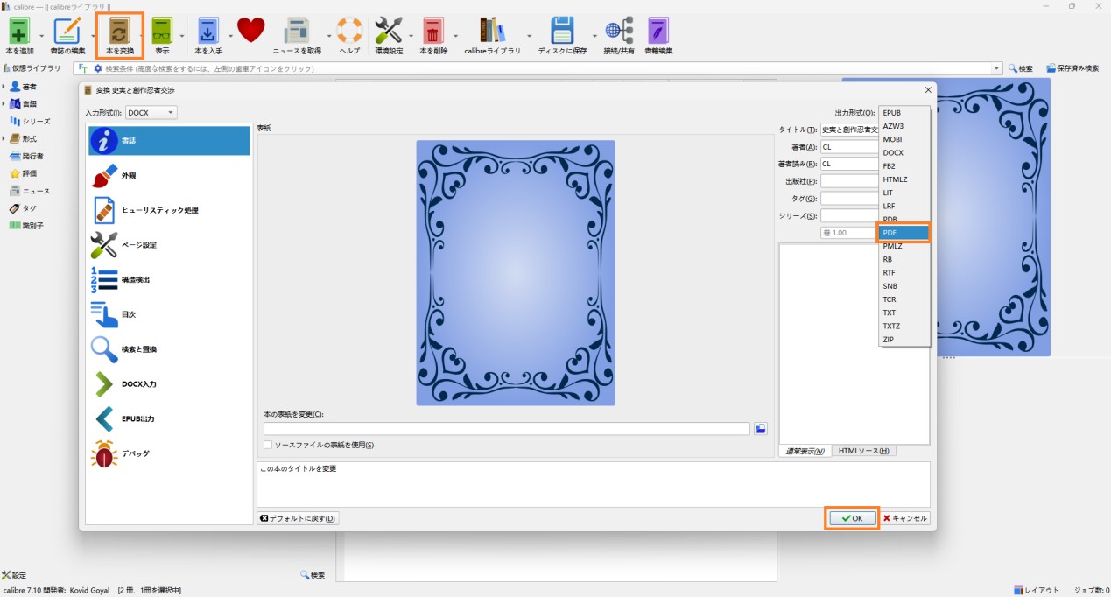The width and height of the screenshot is (1111, 597).
Task: Expand the search history dropdown arrow
Action: click(996, 68)
